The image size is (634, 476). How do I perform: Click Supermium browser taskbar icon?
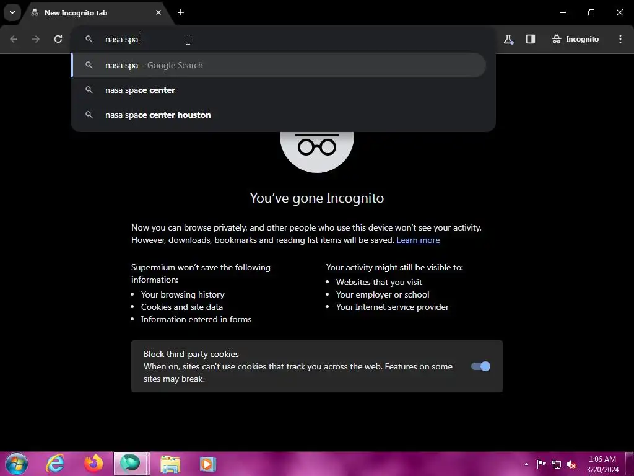[130, 464]
